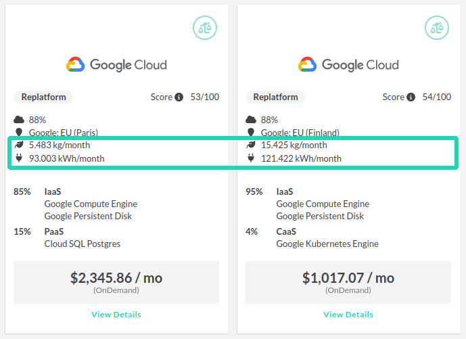Click location pin icon next to EU (Paris)
This screenshot has width=466, height=339.
(x=19, y=132)
